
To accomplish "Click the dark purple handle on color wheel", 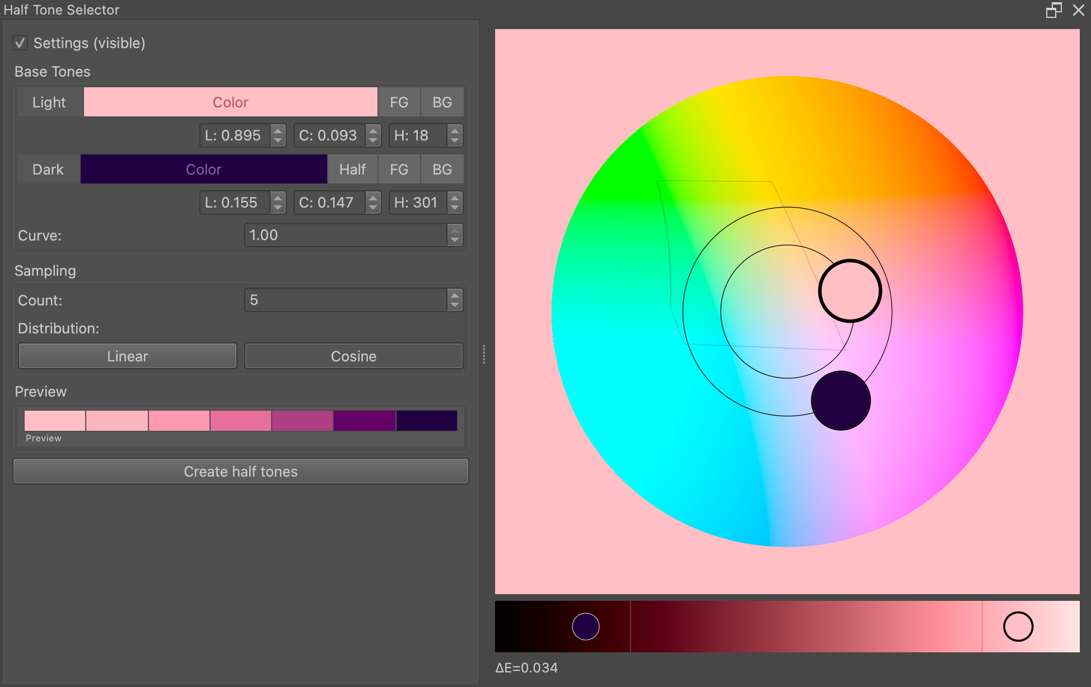I will (x=840, y=401).
